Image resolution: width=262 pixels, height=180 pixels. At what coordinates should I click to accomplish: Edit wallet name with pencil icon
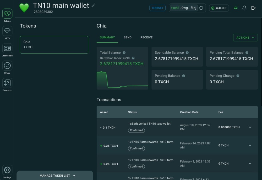point(94,5)
